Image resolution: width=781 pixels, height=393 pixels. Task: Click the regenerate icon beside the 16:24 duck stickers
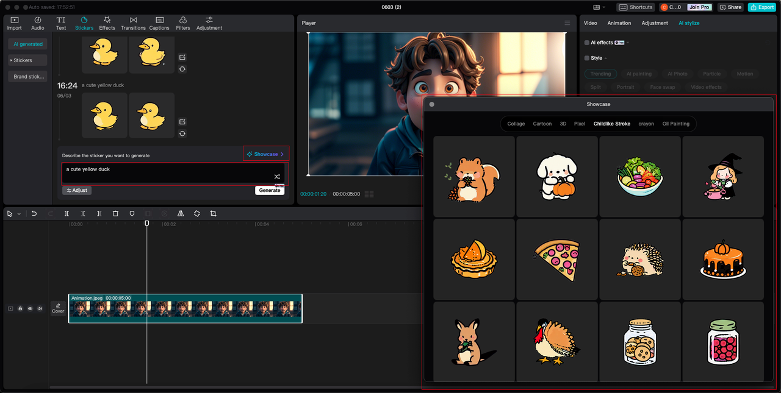click(182, 133)
